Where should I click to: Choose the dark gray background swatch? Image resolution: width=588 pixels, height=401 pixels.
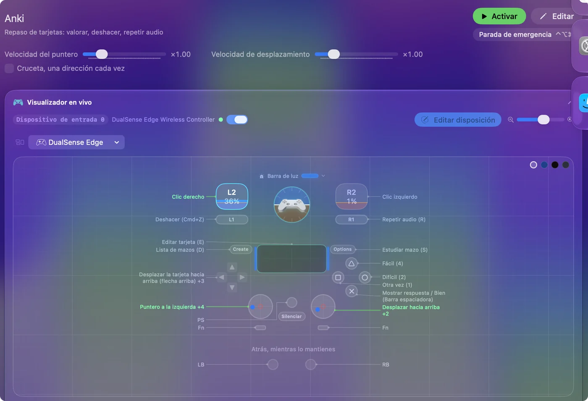(x=566, y=165)
